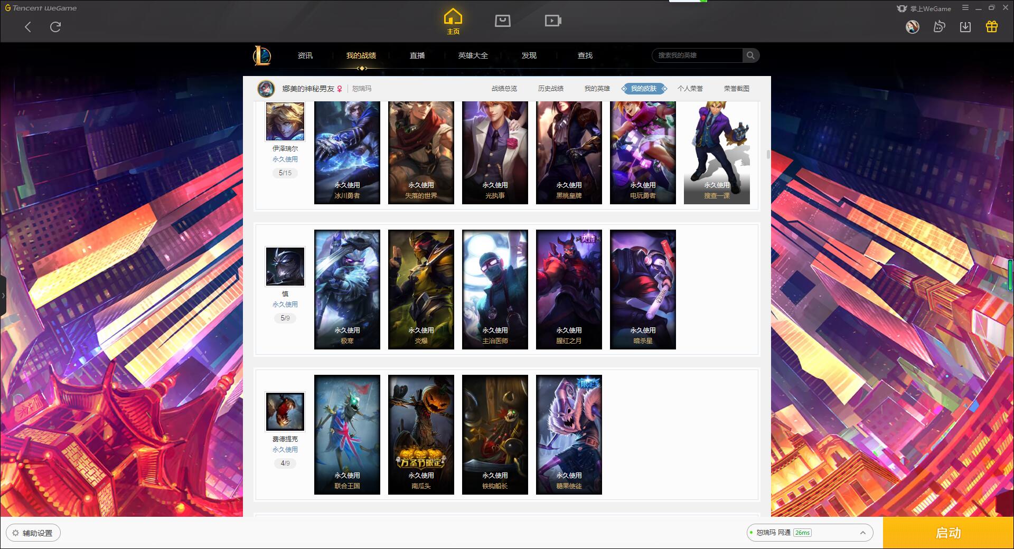The image size is (1014, 549).
Task: Open the 失落的世界 skin card
Action: 421,153
